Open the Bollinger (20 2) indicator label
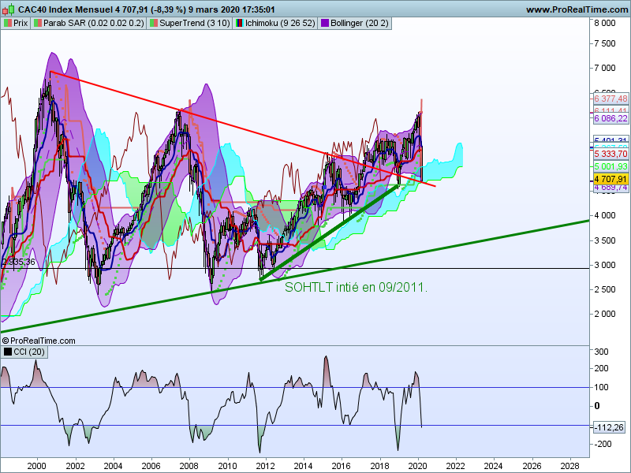This screenshot has height=473, width=631. (354, 24)
